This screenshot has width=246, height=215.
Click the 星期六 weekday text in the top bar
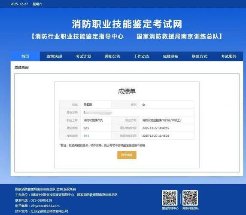click(37, 4)
